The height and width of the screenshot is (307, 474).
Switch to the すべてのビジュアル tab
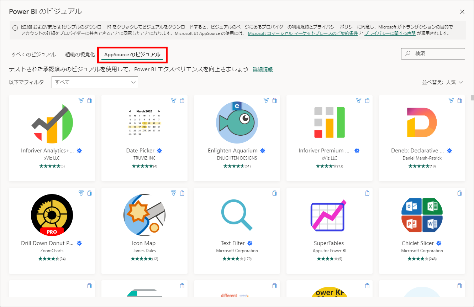click(x=33, y=54)
